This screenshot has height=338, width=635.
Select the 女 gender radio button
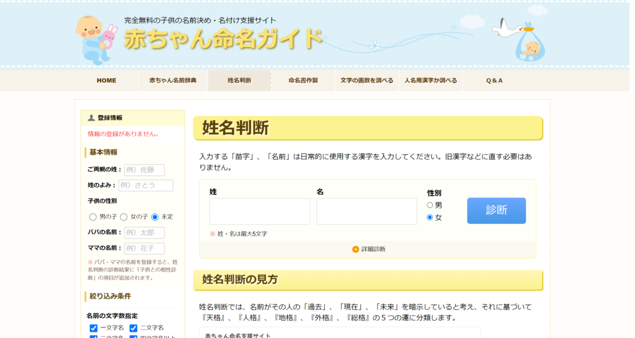430,217
